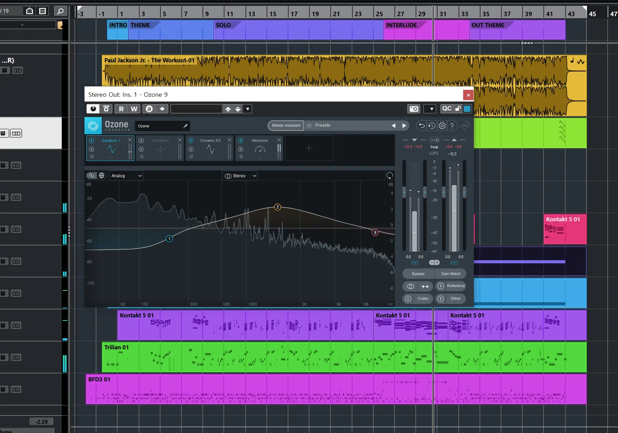
Task: Open the plug-in preset management dropdown
Action: click(248, 109)
